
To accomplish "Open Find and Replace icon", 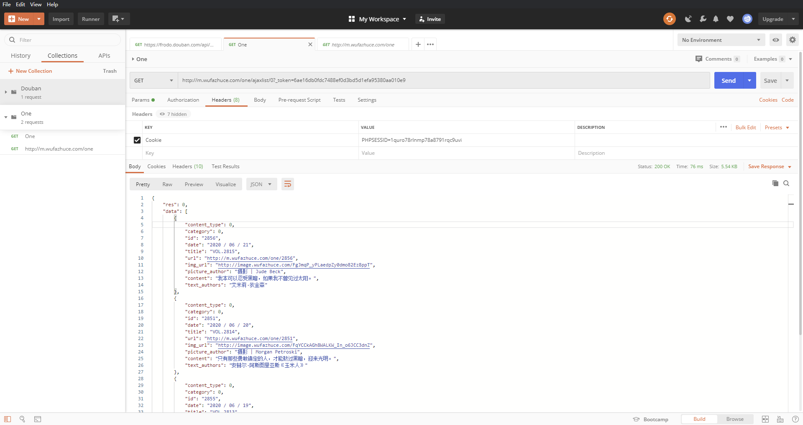I will pyautogui.click(x=23, y=419).
